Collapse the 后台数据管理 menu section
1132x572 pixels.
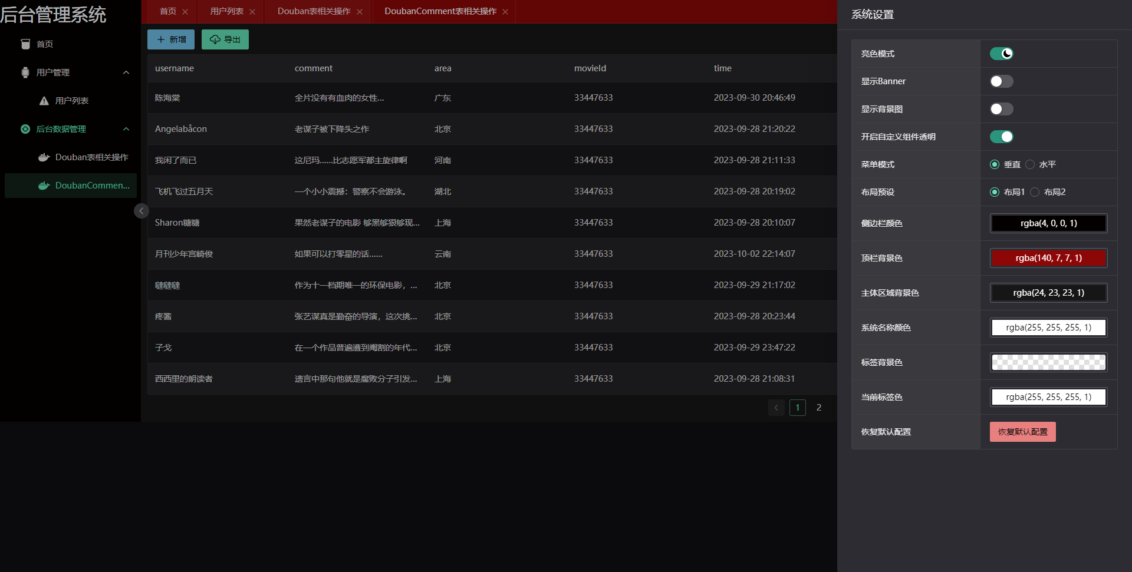pos(126,129)
